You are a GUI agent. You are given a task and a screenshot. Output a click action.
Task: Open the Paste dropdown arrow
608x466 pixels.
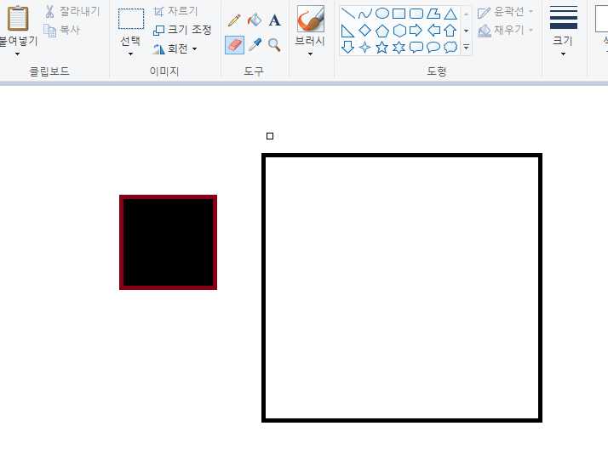(x=17, y=54)
